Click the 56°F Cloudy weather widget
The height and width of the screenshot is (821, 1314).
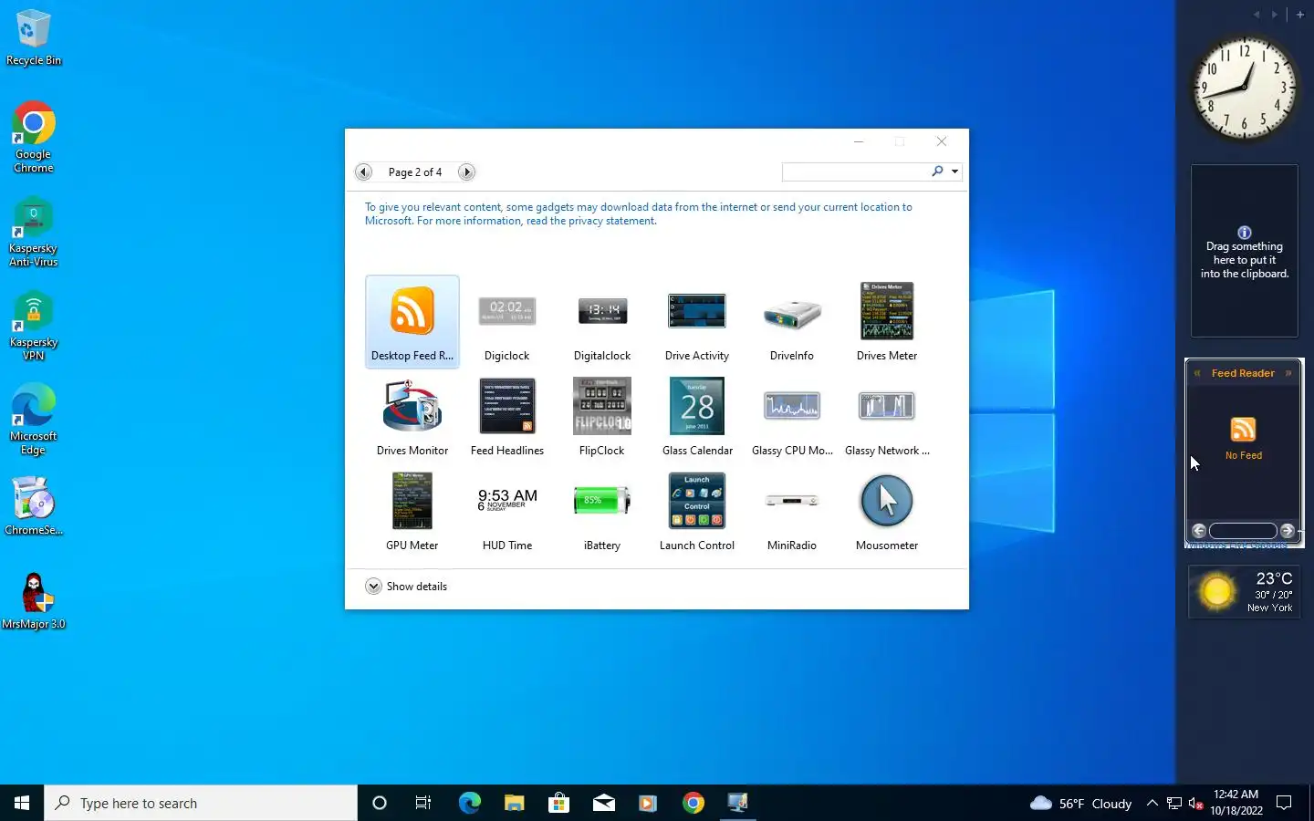(1080, 803)
